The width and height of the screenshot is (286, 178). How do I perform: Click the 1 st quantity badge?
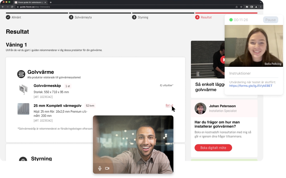68,86
